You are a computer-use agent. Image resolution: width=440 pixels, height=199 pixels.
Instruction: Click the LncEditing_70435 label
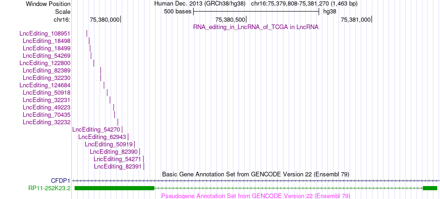(x=47, y=115)
